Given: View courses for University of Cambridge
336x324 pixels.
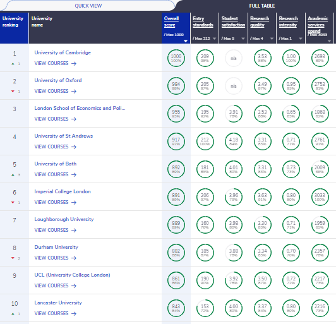Looking at the screenshot, I should (x=56, y=63).
